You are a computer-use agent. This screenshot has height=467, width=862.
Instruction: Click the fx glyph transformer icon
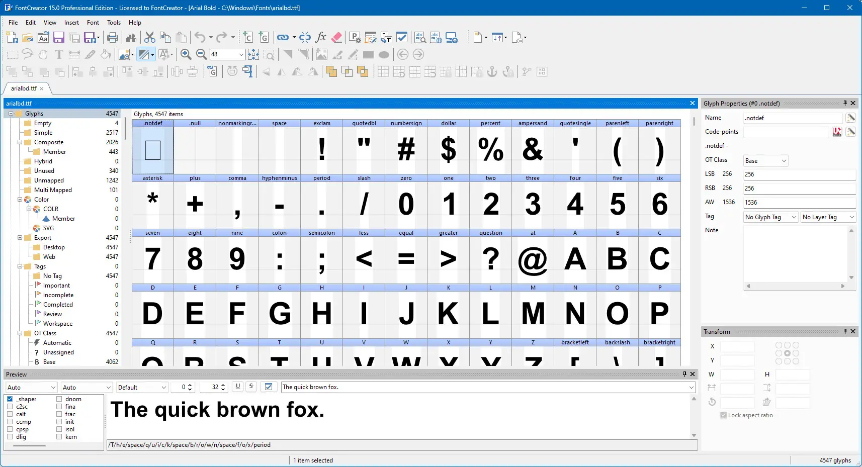tap(321, 37)
